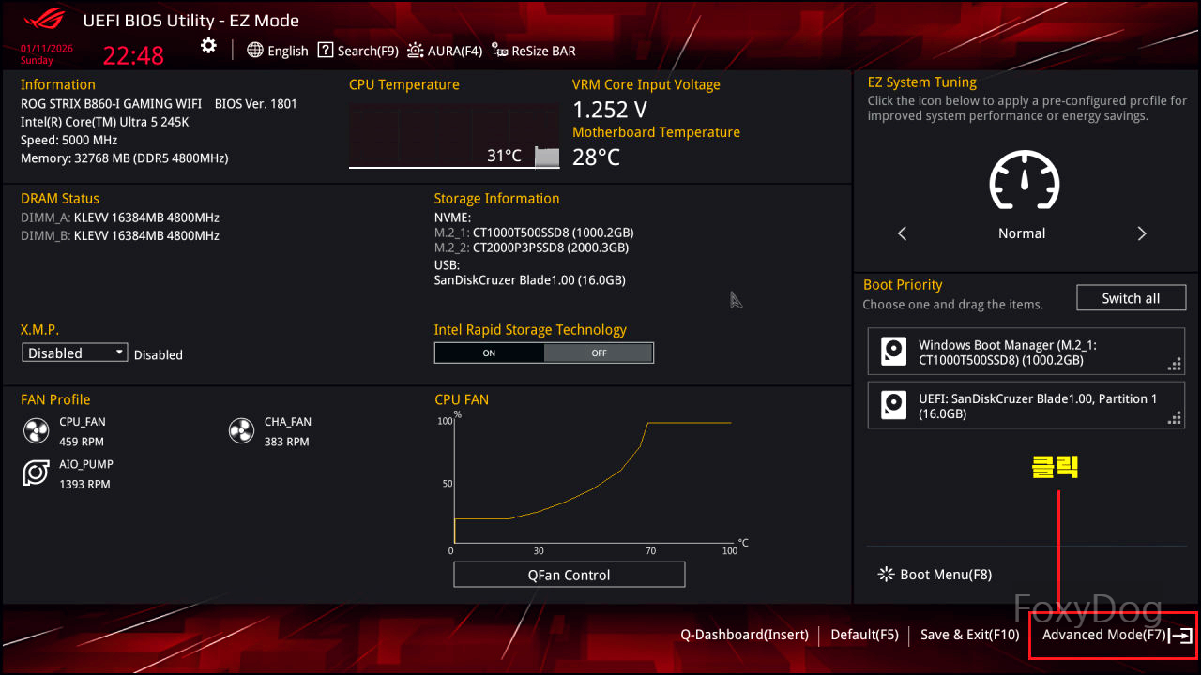Grab drag handle on SanDisk UEFI boot entry
Viewport: 1201px width, 675px height.
coord(1174,418)
